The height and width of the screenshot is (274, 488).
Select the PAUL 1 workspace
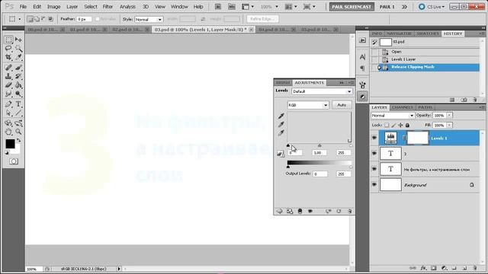pos(387,7)
